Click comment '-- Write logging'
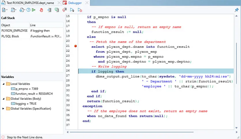241x139 pixels. 109,67
